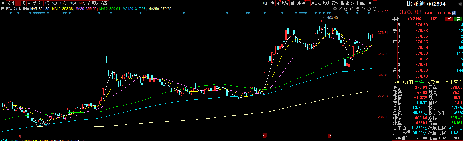The image size is (463, 141).
Task: Toggle the 九转 indicator button
Action: tap(285, 3)
